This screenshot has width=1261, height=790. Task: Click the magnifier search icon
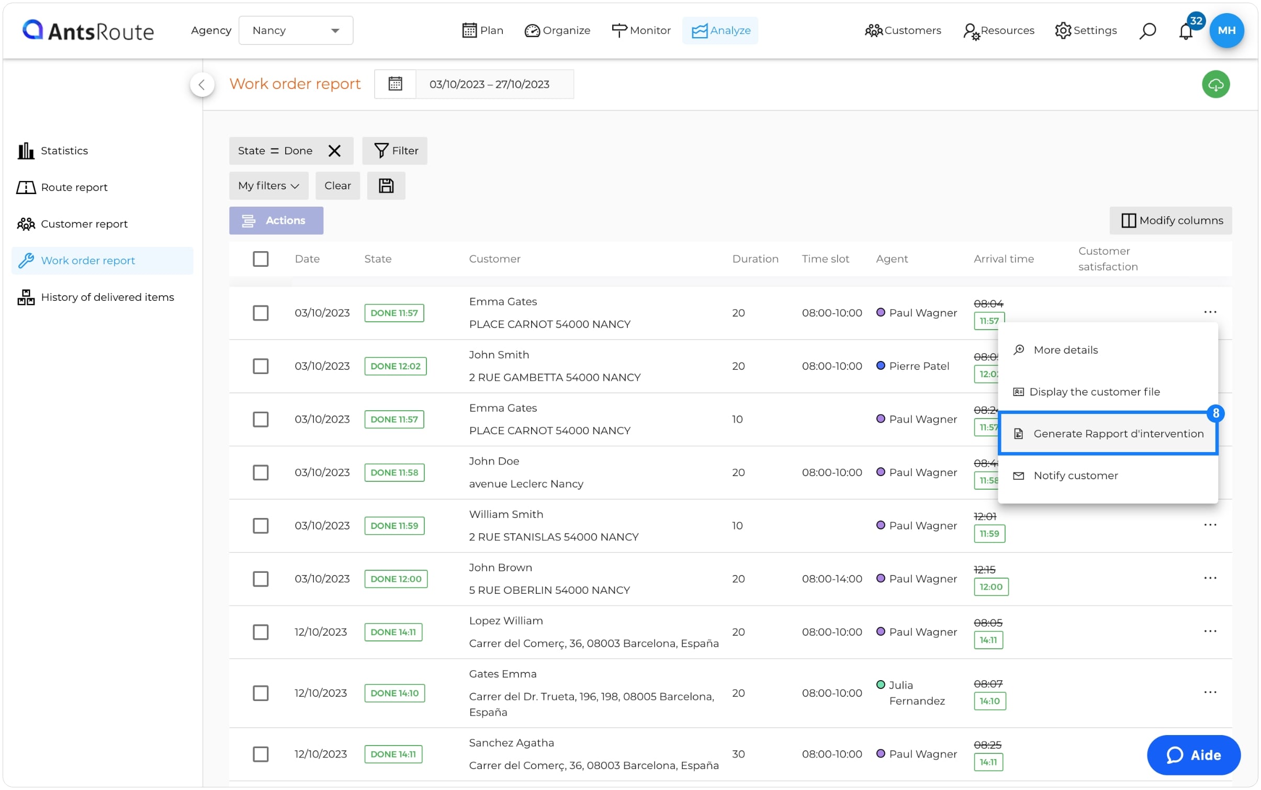coord(1147,31)
